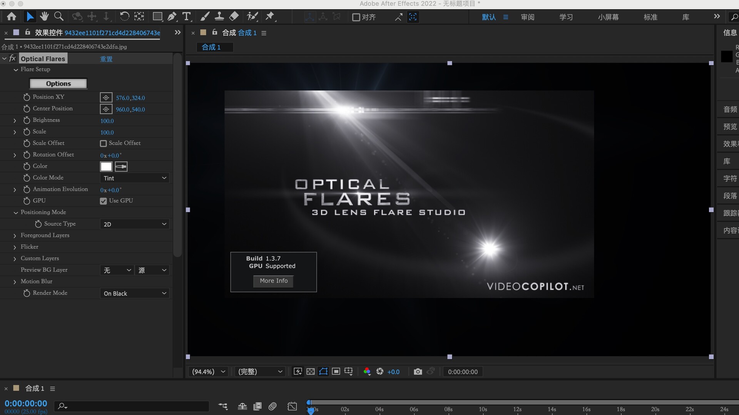Screen dimensions: 739x415
Task: Take a snapshot with camera icon
Action: point(418,372)
